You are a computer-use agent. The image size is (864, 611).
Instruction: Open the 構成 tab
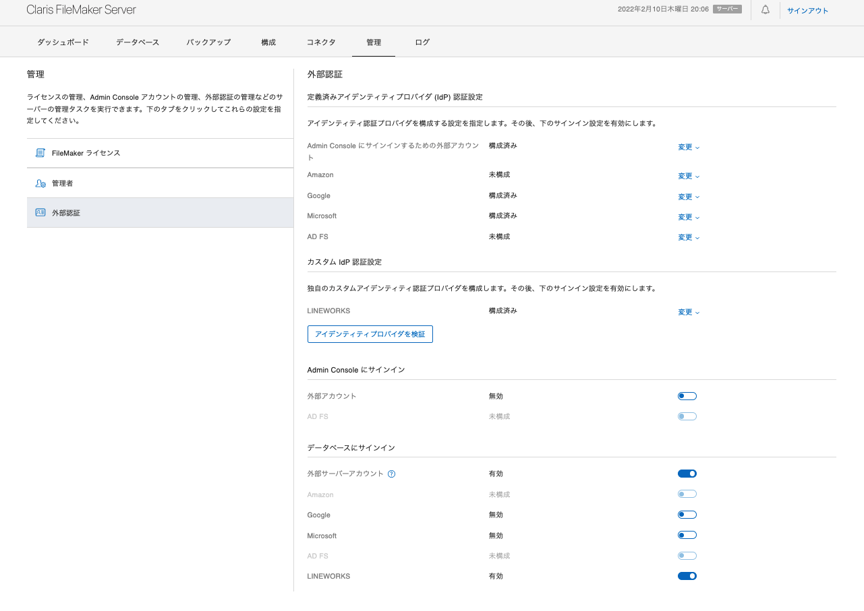pyautogui.click(x=268, y=42)
